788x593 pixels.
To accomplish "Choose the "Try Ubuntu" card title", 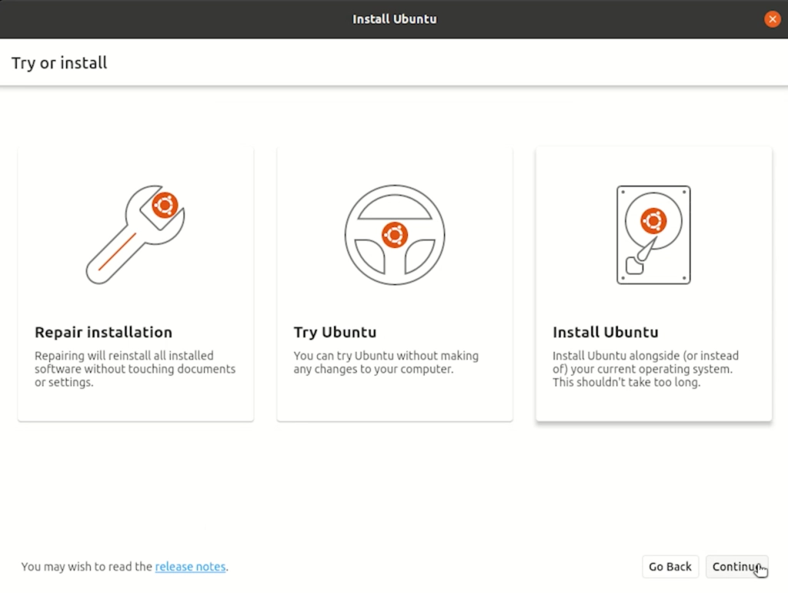I will (335, 333).
